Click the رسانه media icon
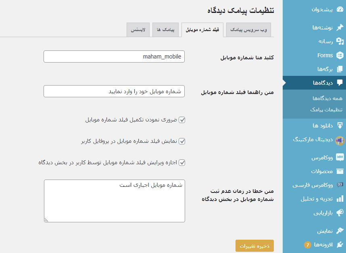Screen dimensions: 346x253 point(340,41)
